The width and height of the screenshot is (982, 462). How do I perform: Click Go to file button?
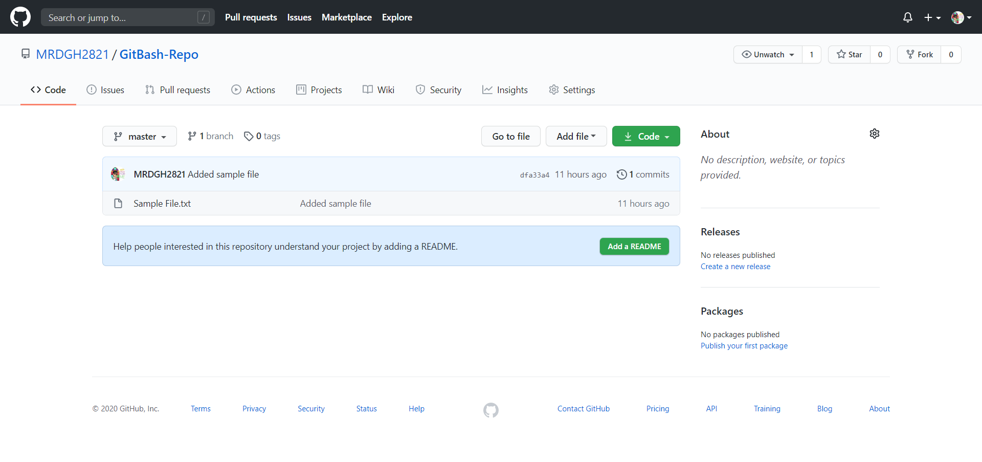click(x=511, y=136)
